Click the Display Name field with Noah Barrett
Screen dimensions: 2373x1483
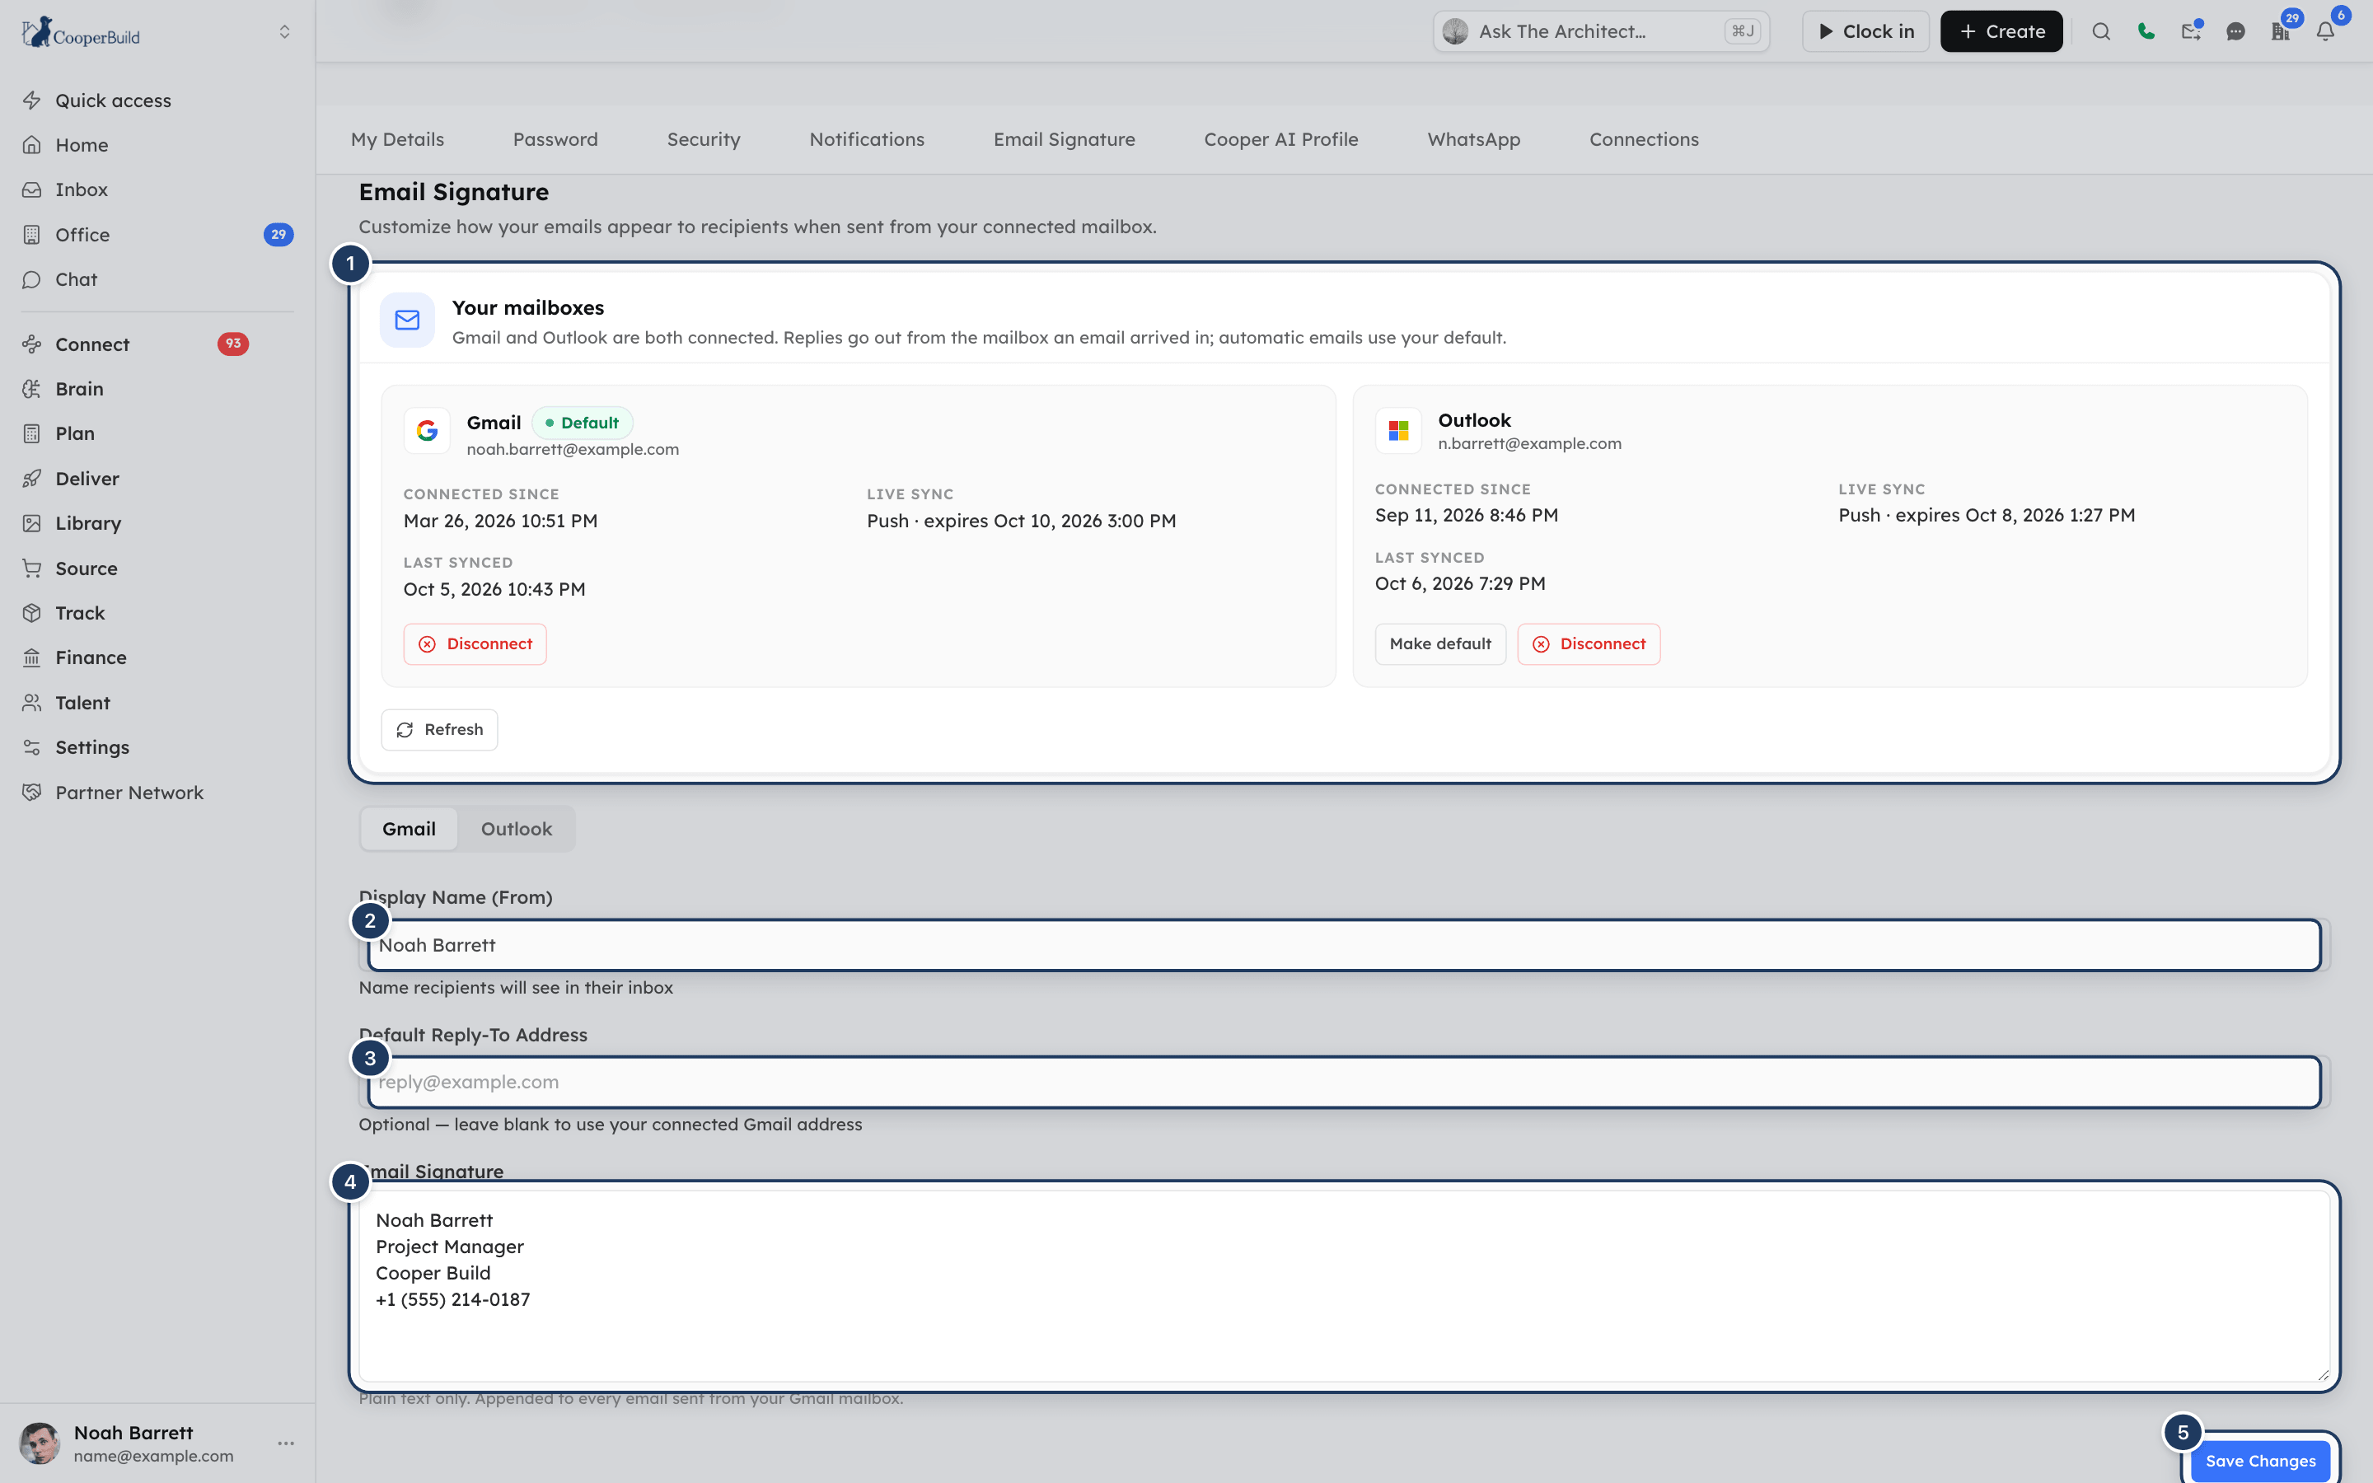(x=1343, y=946)
